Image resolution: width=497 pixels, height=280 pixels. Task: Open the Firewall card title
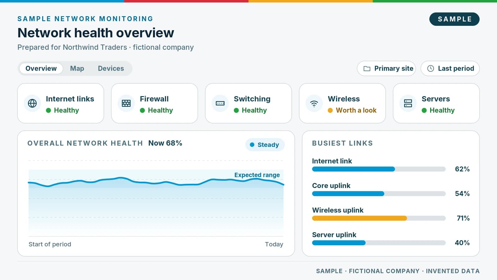tap(154, 99)
